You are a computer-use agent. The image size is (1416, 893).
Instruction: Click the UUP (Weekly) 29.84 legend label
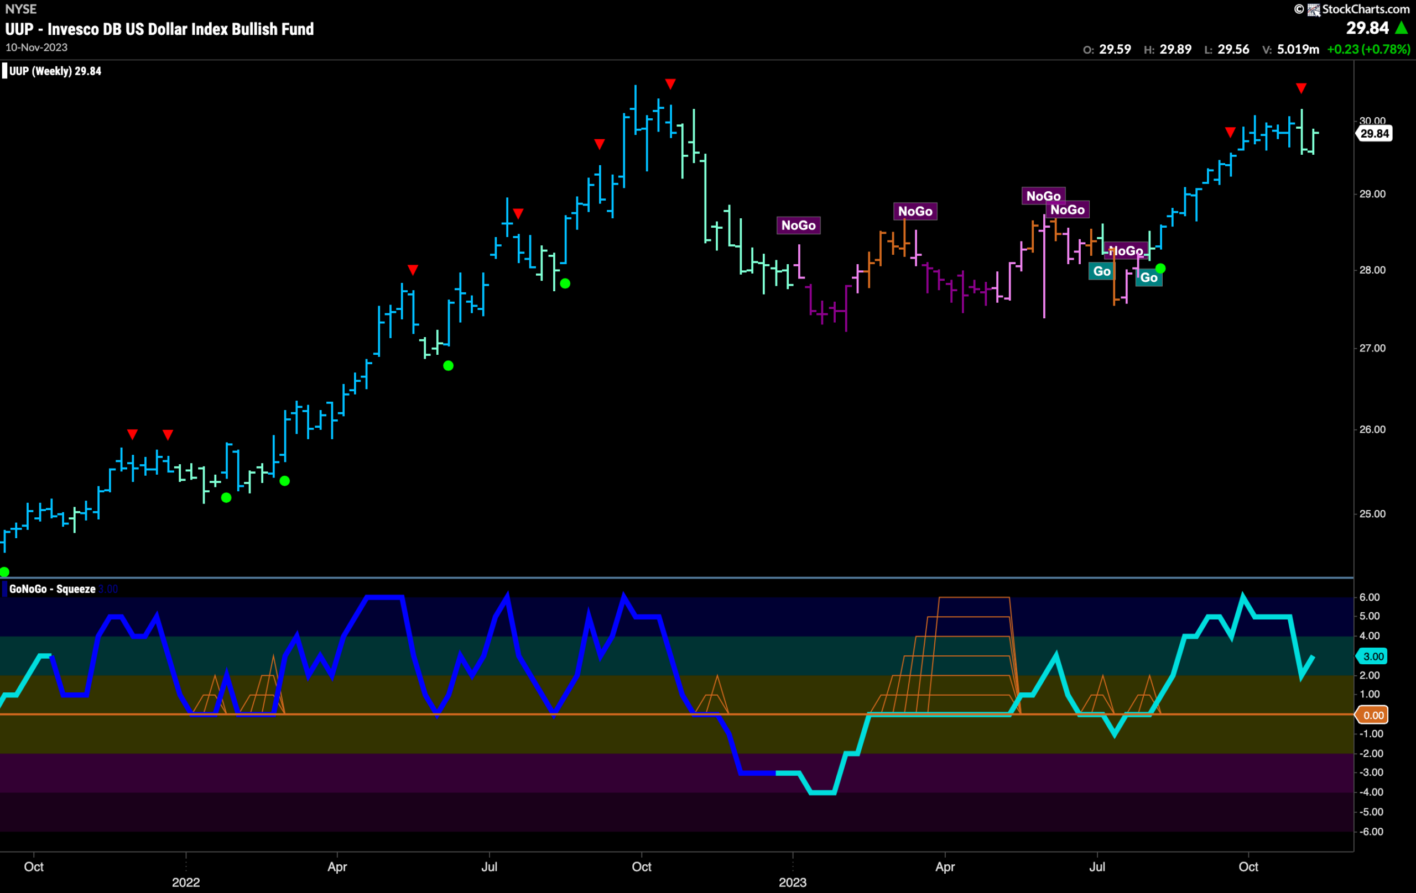pyautogui.click(x=55, y=71)
